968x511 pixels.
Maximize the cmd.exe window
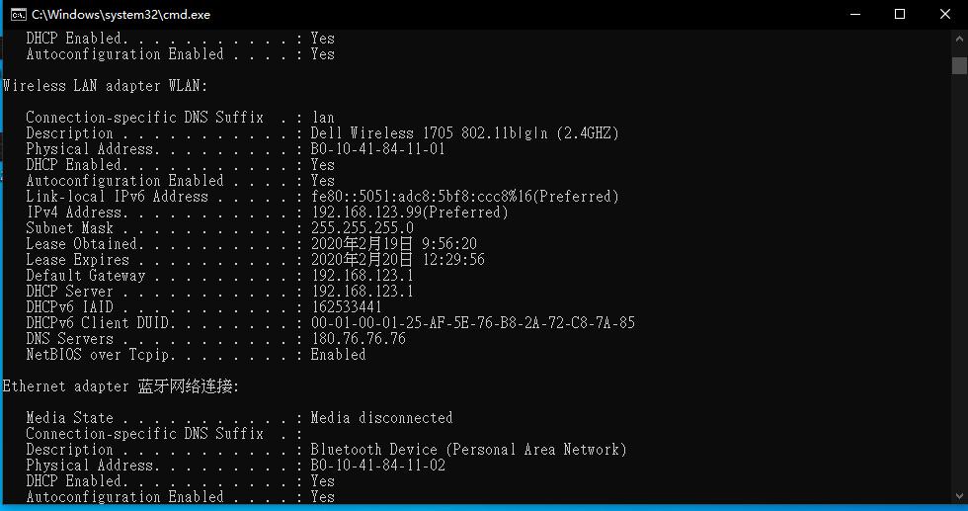click(x=900, y=15)
